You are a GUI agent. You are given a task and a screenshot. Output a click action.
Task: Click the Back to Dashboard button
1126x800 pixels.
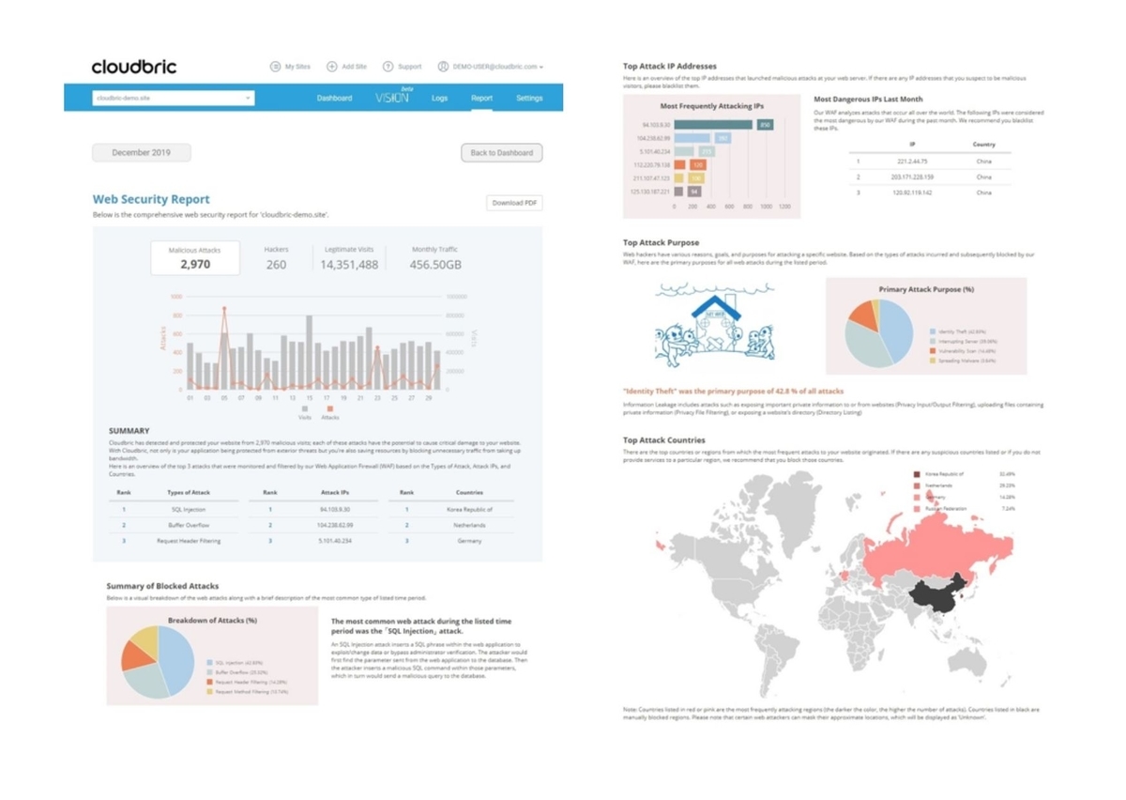pyautogui.click(x=502, y=152)
